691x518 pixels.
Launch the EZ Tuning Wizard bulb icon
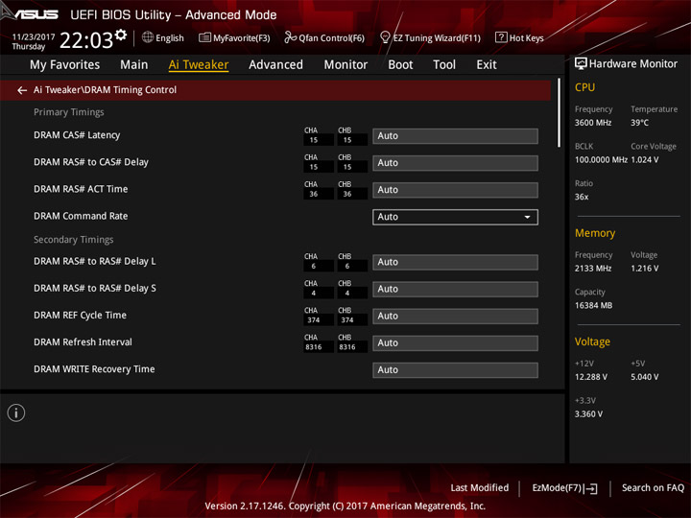tap(385, 37)
